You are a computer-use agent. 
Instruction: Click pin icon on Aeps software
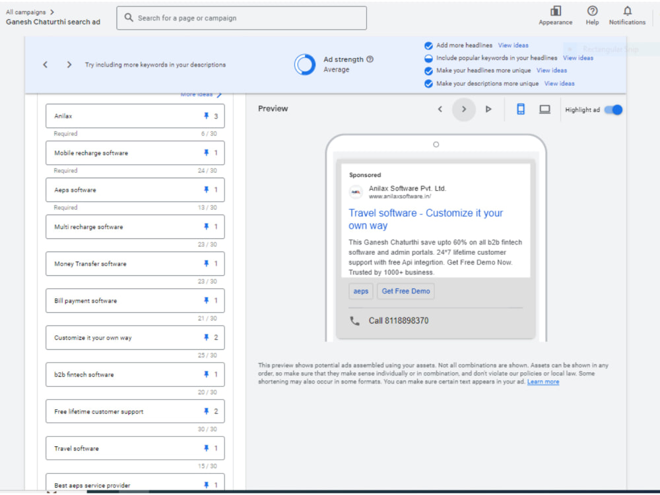coord(206,190)
